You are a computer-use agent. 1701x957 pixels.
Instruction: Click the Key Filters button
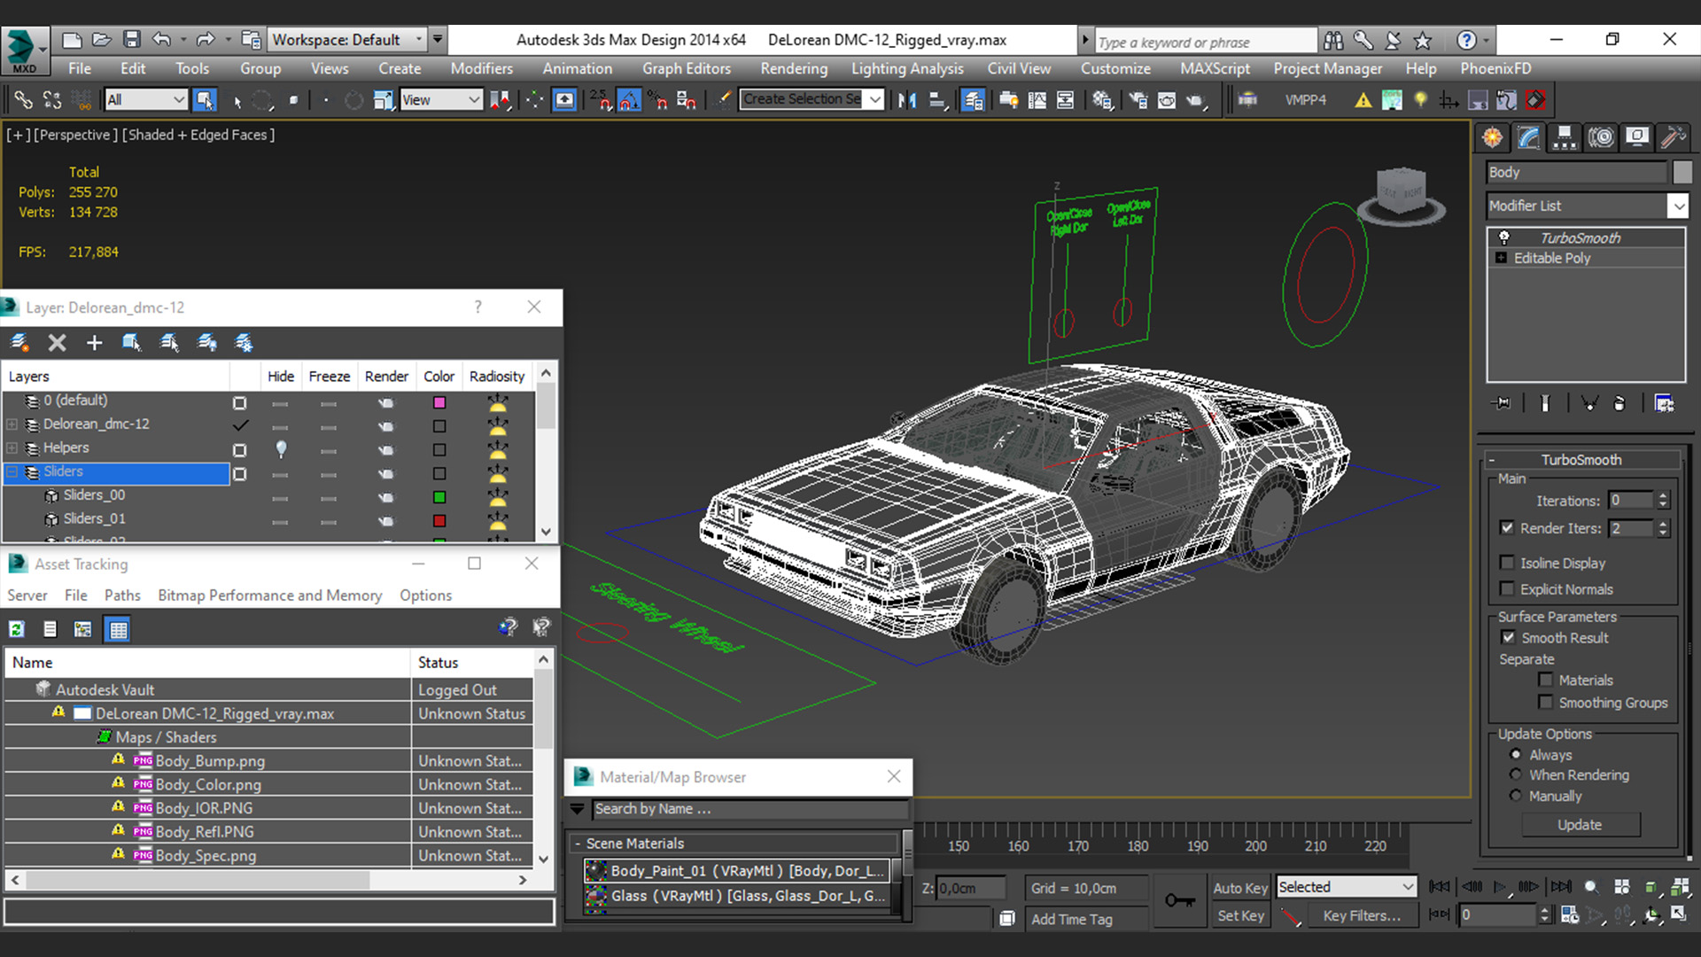tap(1362, 915)
